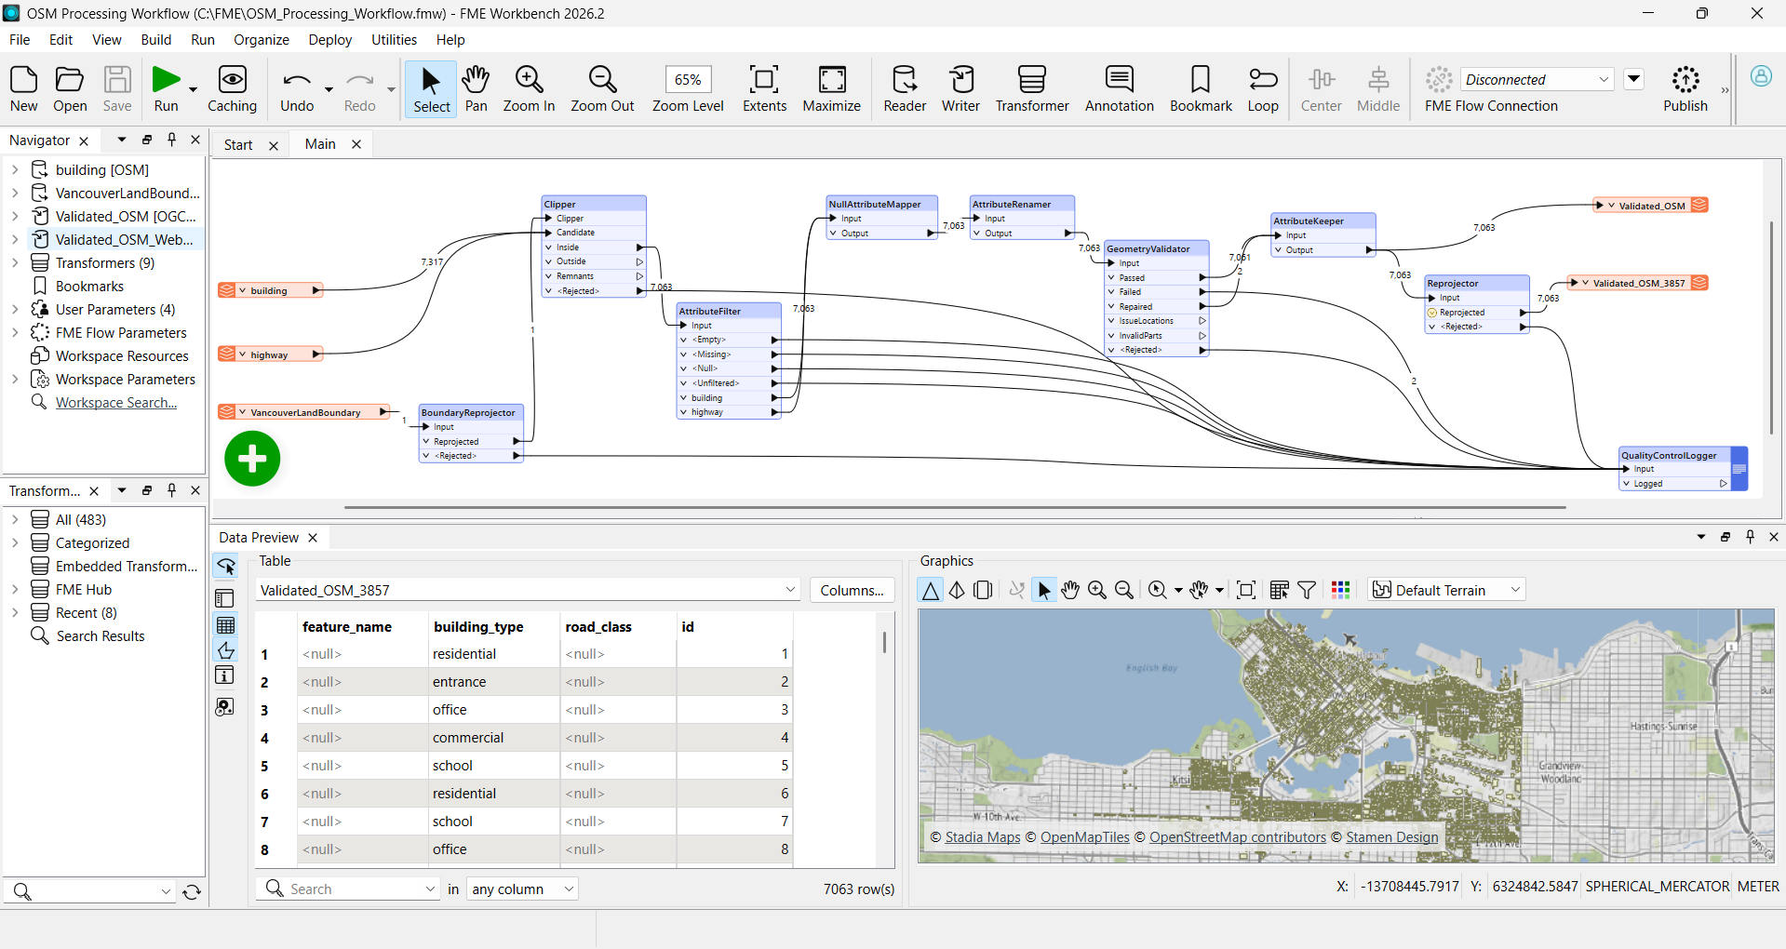Viewport: 1786px width, 949px height.
Task: Expand the building [OSM] tree node
Action: click(x=15, y=169)
